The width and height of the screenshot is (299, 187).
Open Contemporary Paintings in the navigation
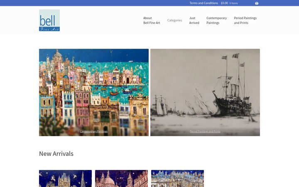pos(216,20)
